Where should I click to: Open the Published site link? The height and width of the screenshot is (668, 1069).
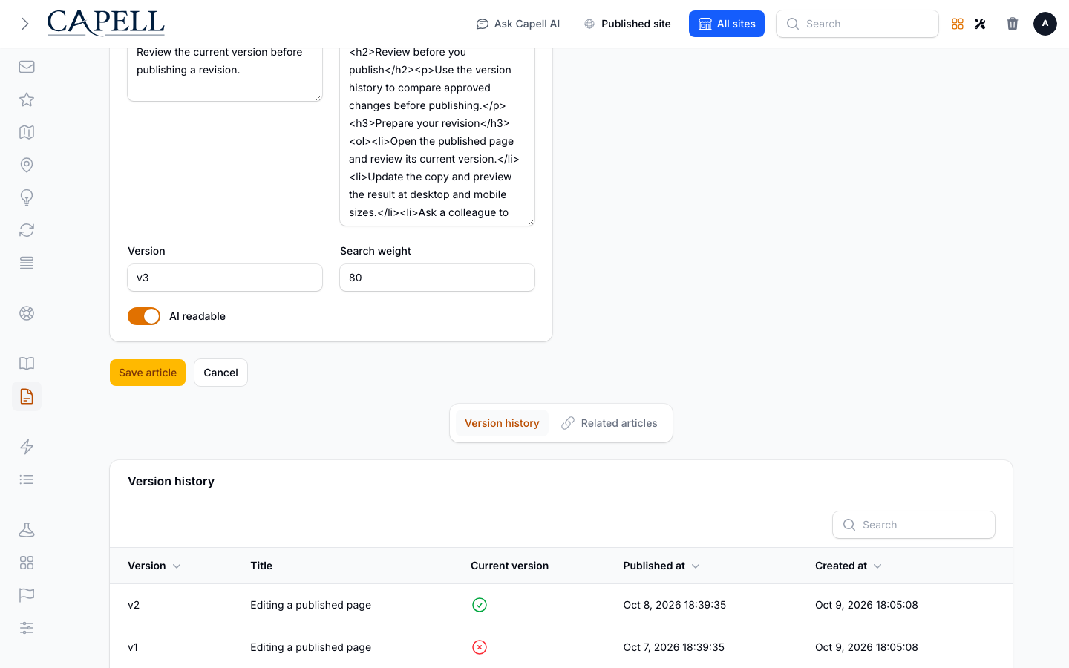coord(627,24)
